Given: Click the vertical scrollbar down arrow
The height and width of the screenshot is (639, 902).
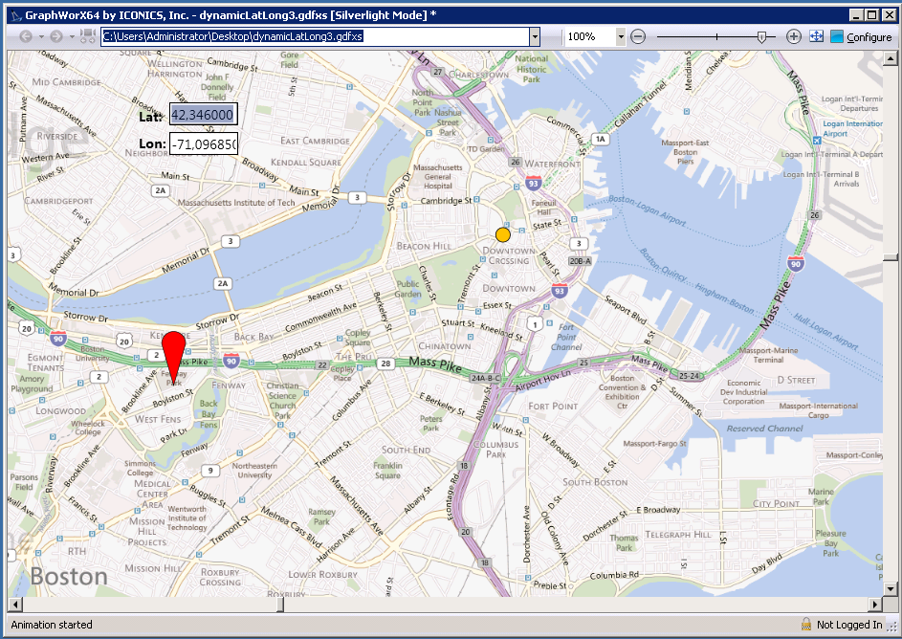Looking at the screenshot, I should coord(891,589).
